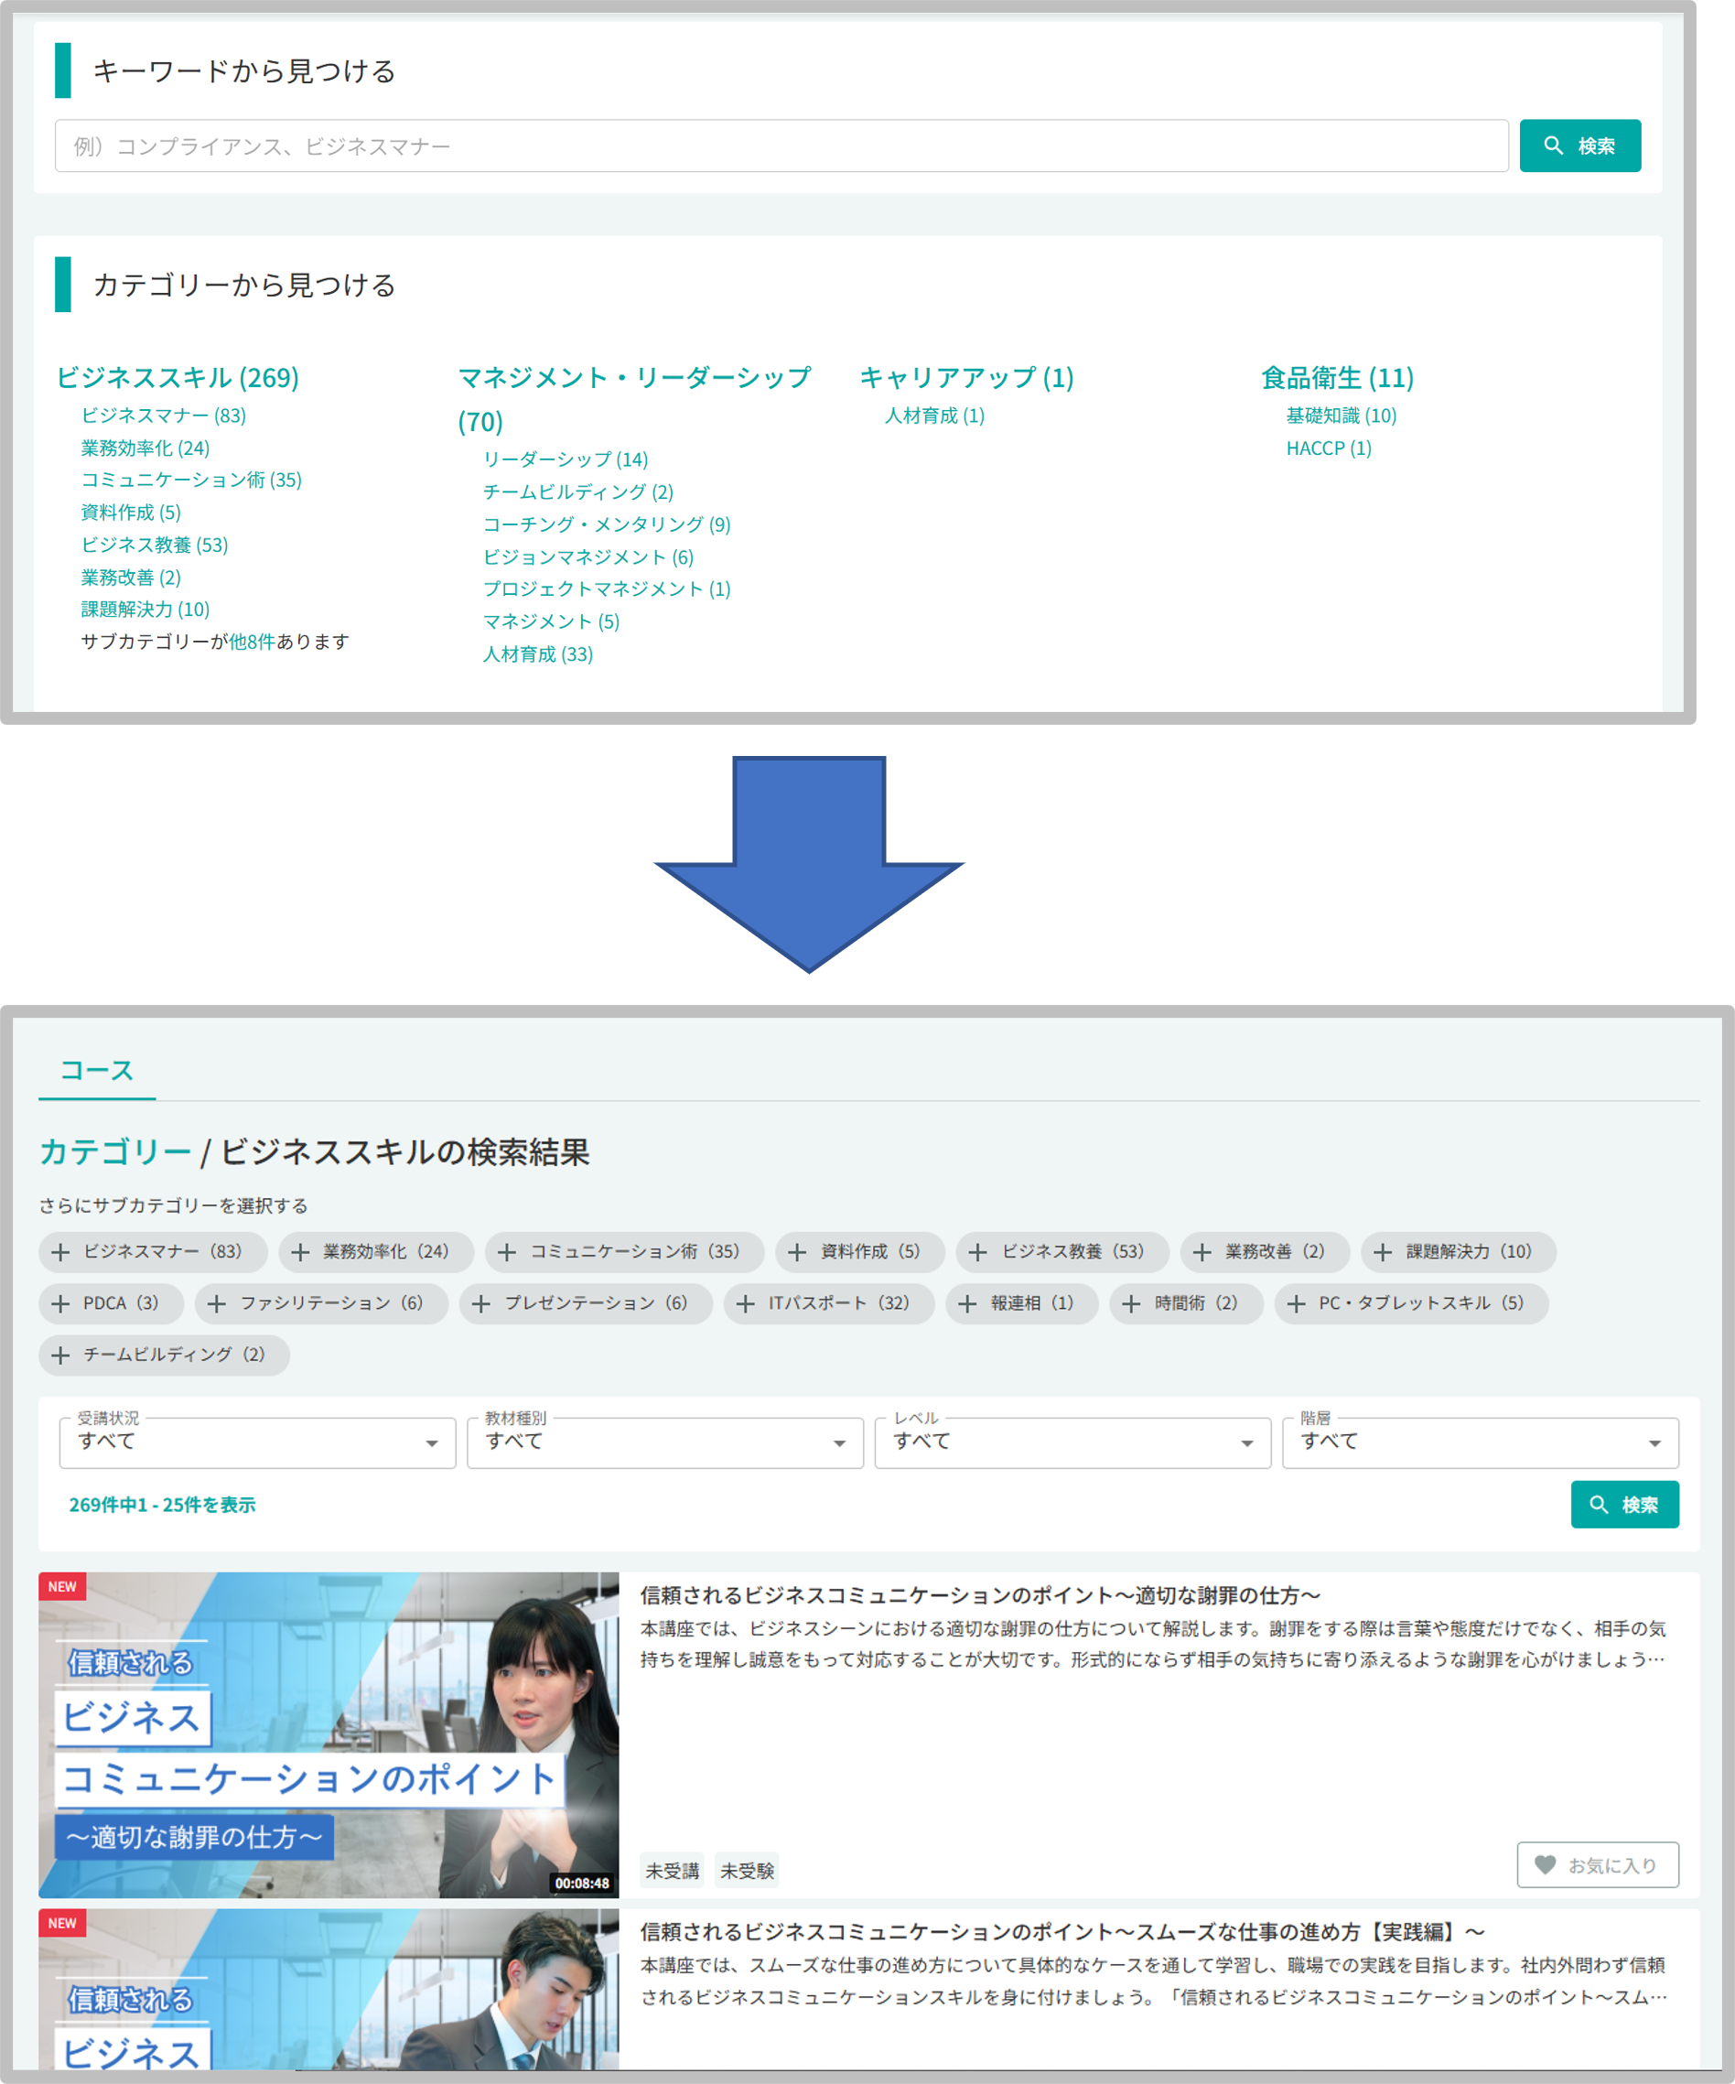Open 資料作成 (5) link in category list

click(x=131, y=513)
